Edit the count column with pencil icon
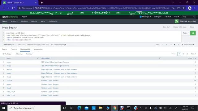This screenshot has height=111, width=198. tap(196, 58)
